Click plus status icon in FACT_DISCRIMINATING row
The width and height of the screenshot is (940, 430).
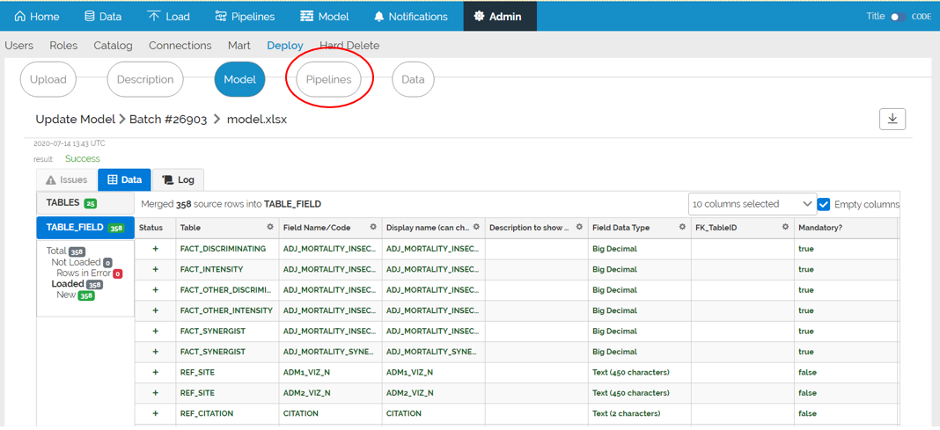coord(155,249)
